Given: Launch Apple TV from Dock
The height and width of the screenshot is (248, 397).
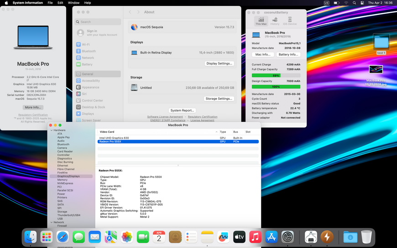Looking at the screenshot, I should [239, 237].
